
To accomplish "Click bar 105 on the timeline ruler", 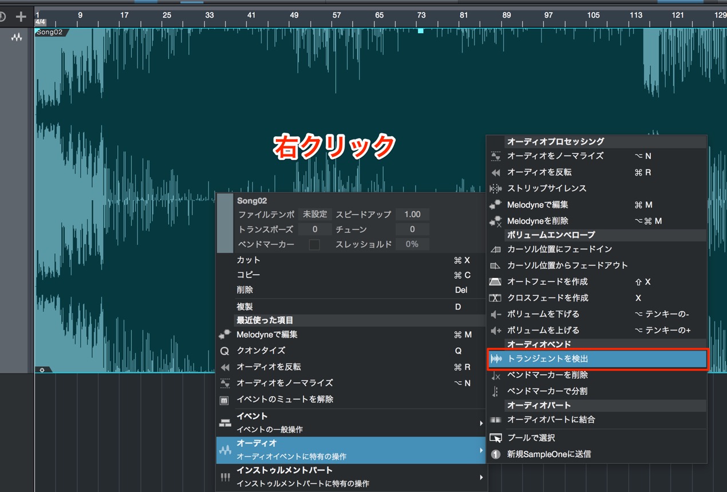I will tap(593, 15).
